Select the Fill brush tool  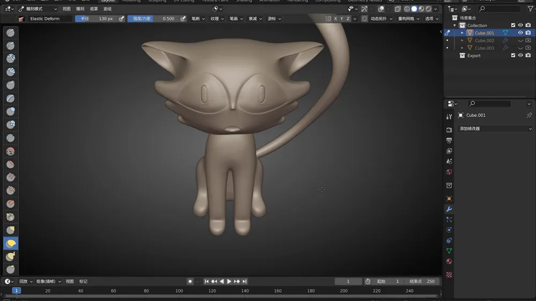11,177
